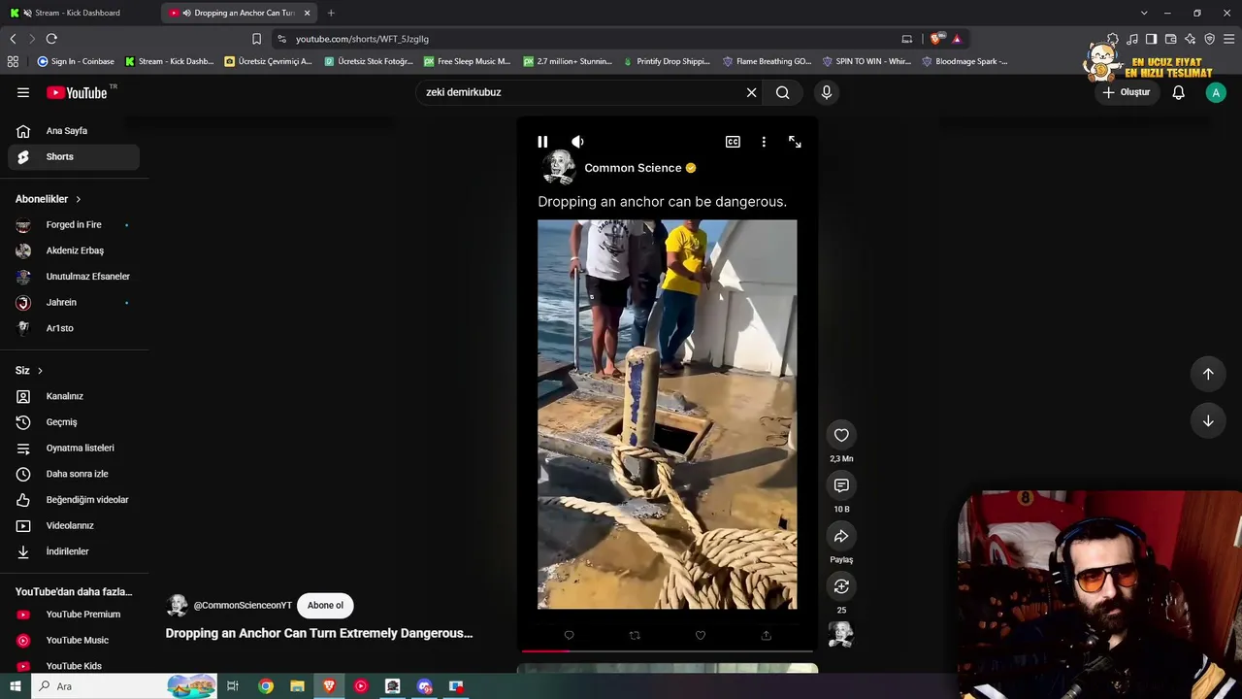Reload the page
The image size is (1242, 699).
pyautogui.click(x=51, y=39)
